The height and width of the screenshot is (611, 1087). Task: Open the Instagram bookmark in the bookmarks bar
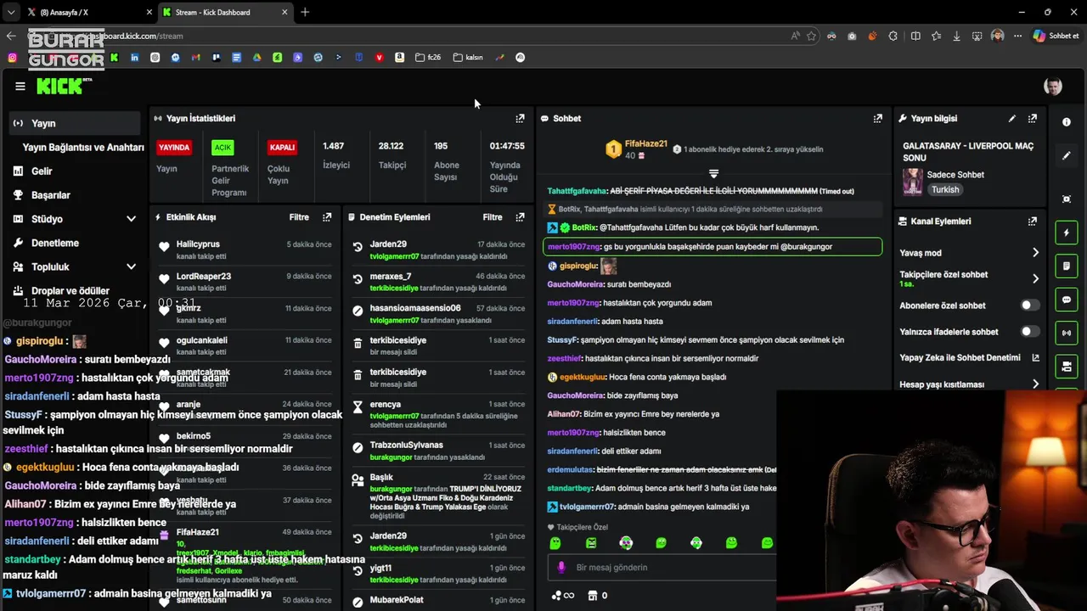(12, 58)
